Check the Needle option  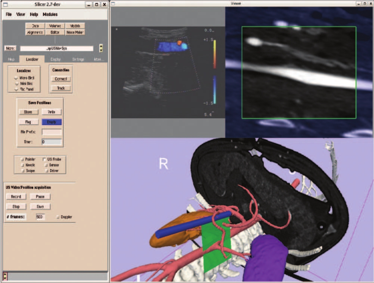23,165
